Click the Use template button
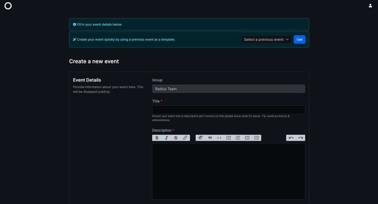Viewport: 378px width, 204px height. (300, 39)
